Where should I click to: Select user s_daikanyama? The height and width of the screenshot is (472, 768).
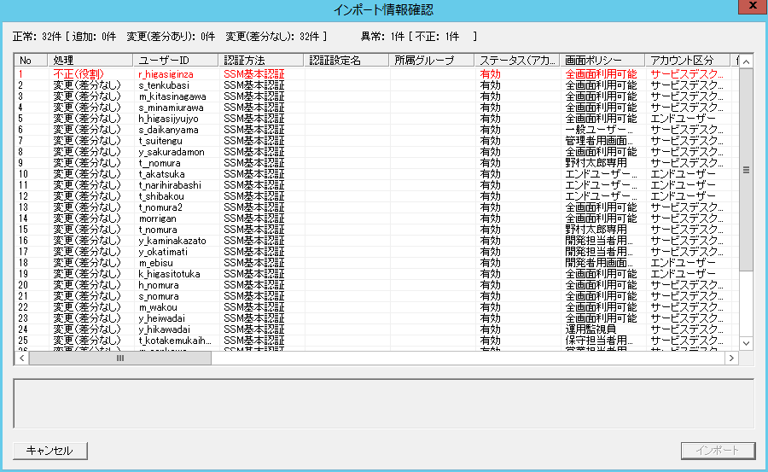coord(168,130)
